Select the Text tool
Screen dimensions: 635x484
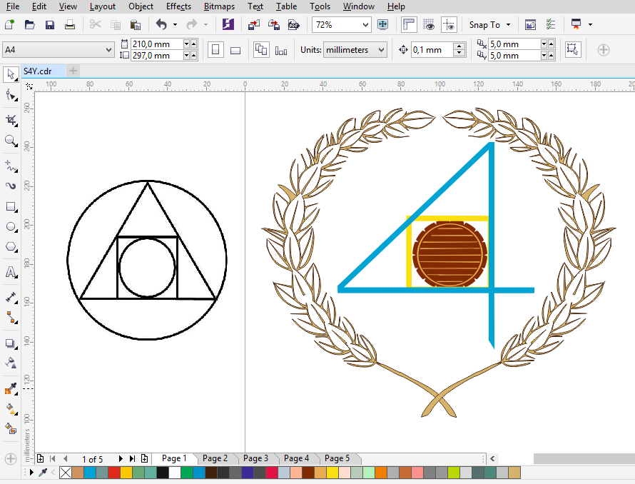pos(11,272)
